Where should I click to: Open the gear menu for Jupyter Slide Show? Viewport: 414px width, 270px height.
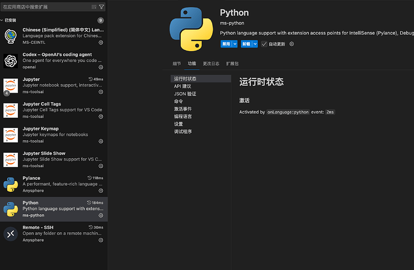tap(100, 166)
